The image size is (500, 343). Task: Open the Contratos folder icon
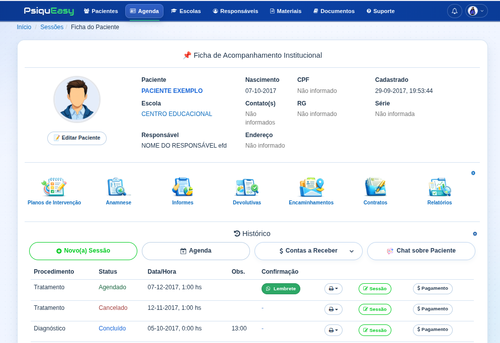point(375,187)
